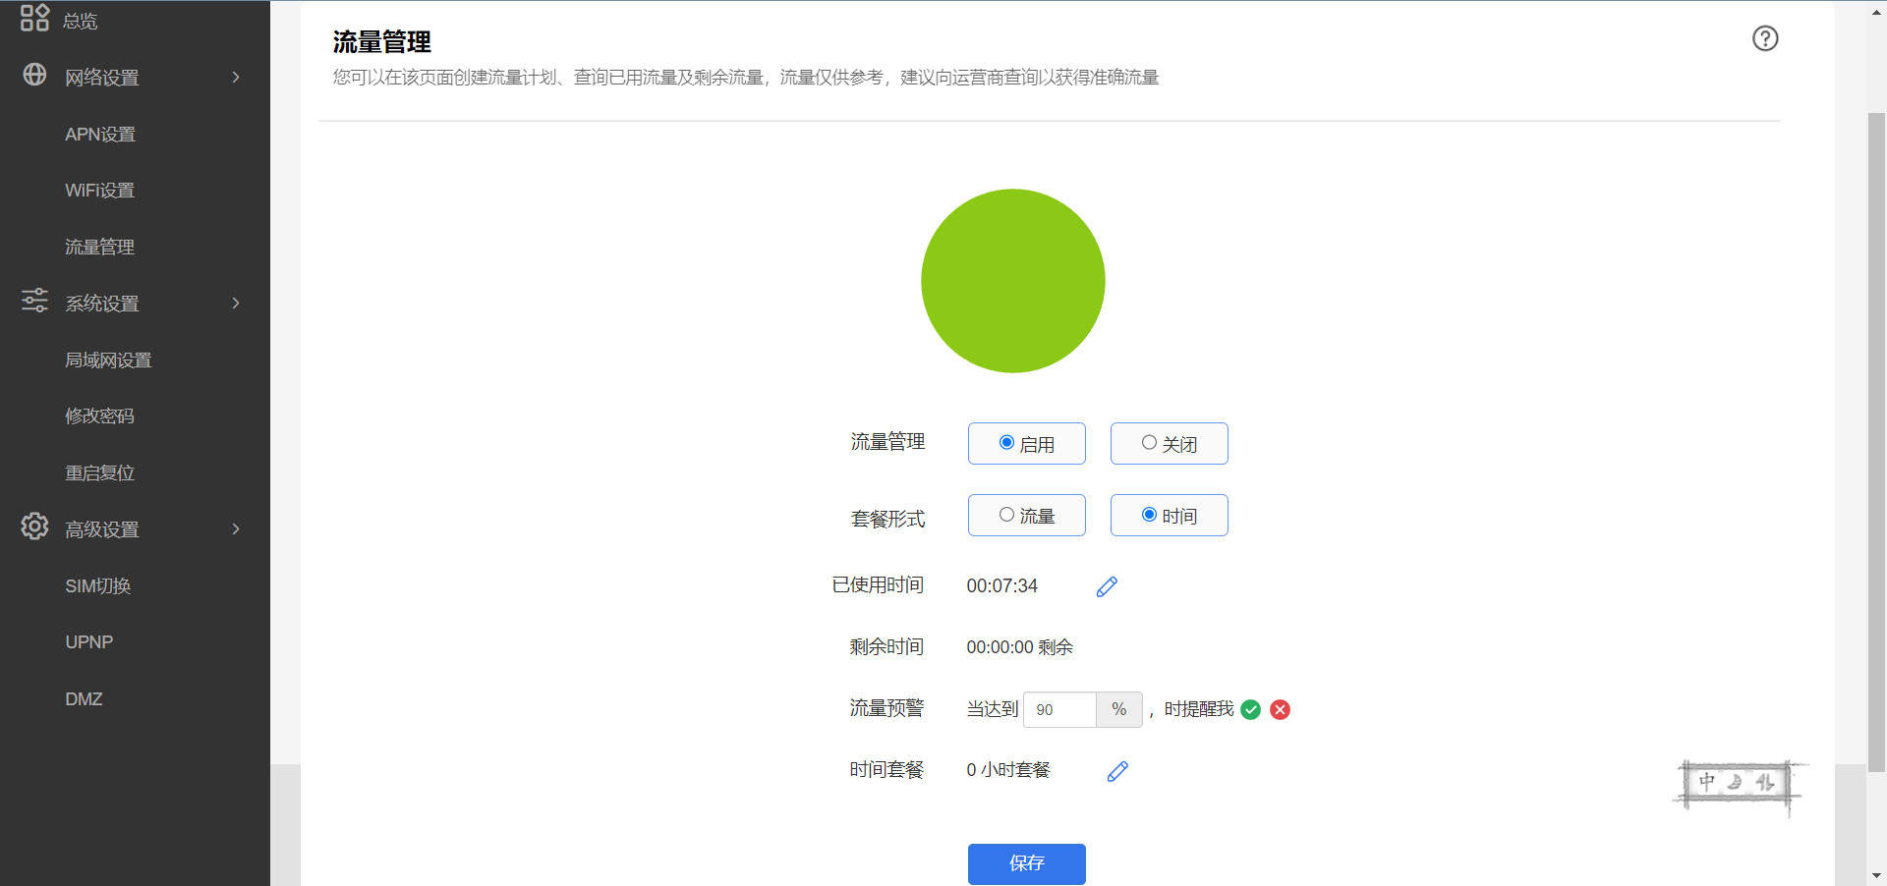Viewport: 1887px width, 886px height.
Task: Expand the 系统设置 section
Action: [x=236, y=304]
